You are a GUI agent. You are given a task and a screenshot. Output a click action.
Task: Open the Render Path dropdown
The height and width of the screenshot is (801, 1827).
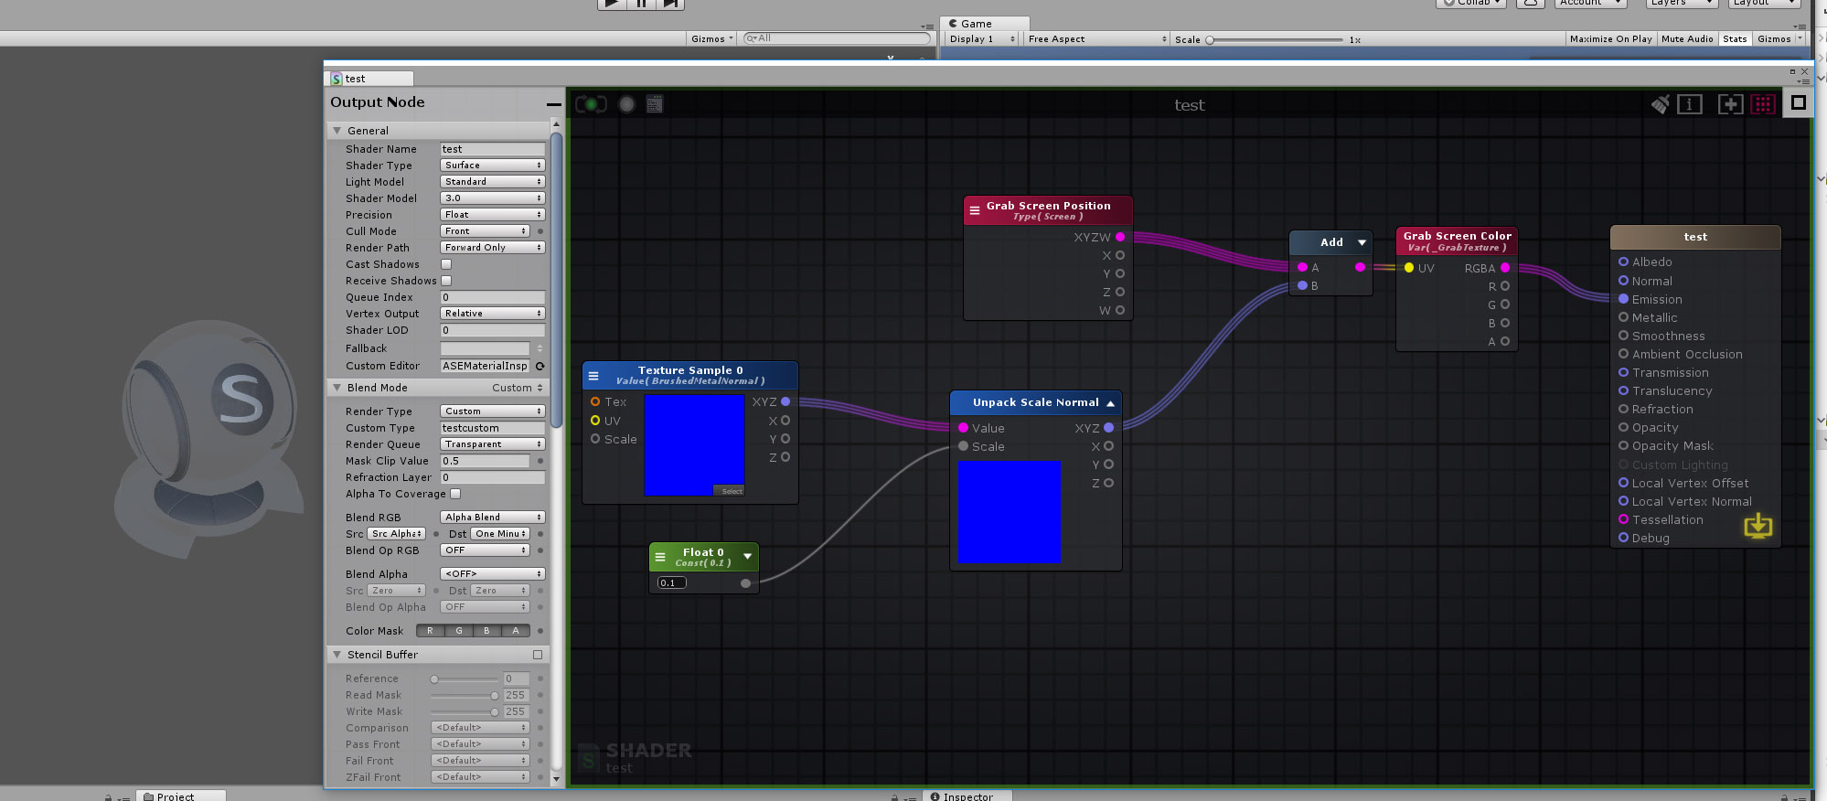coord(493,248)
